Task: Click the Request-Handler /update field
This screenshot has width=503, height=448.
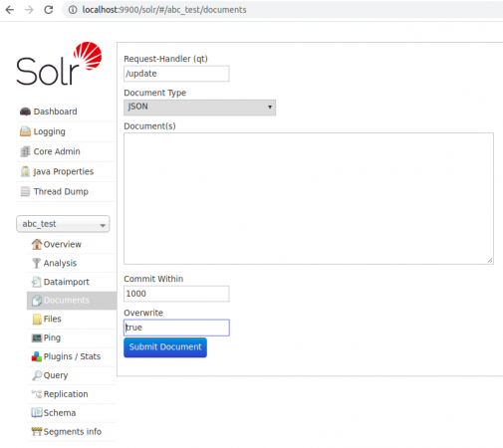Action: [176, 74]
